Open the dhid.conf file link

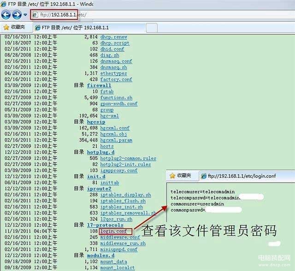click(112, 49)
